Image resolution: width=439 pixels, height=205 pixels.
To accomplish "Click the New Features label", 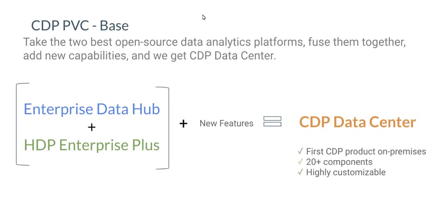I will pos(227,123).
